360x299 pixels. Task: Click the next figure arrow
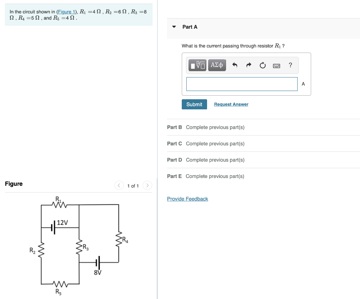pos(147,185)
